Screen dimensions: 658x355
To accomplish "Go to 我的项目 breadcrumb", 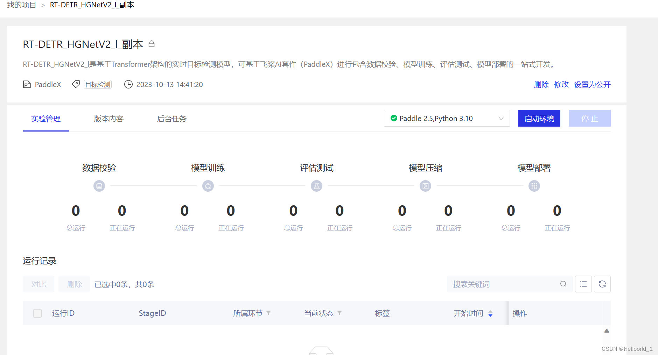I will pos(22,5).
